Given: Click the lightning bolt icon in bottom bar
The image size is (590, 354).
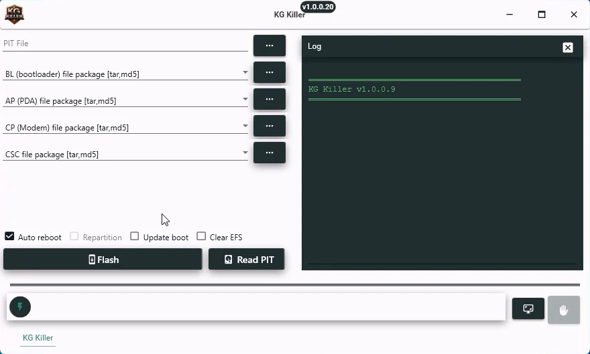Looking at the screenshot, I should click(x=20, y=307).
